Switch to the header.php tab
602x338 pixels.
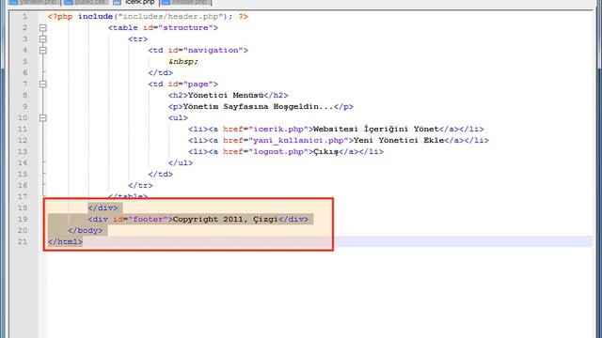(x=185, y=2)
